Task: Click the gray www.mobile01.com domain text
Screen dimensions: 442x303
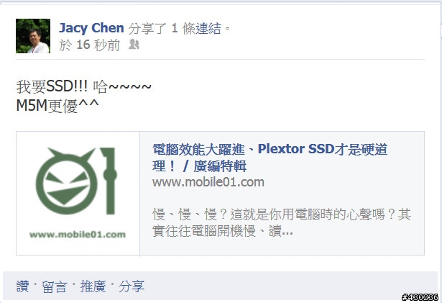Action: pos(208,182)
